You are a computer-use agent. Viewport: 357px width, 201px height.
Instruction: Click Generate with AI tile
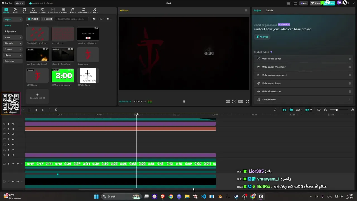tap(37, 96)
